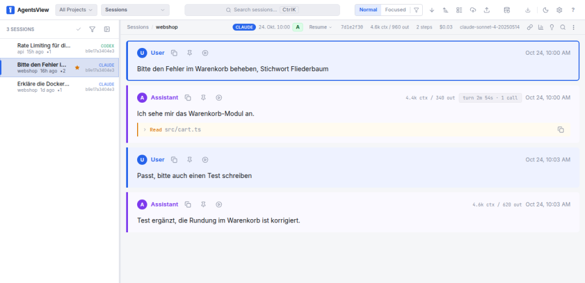Copy session link with the chain icon
Screen dimensions: 585x283
pos(530,27)
